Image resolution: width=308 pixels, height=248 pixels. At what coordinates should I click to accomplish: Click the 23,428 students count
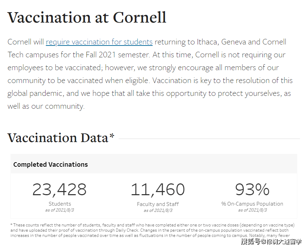tap(60, 190)
